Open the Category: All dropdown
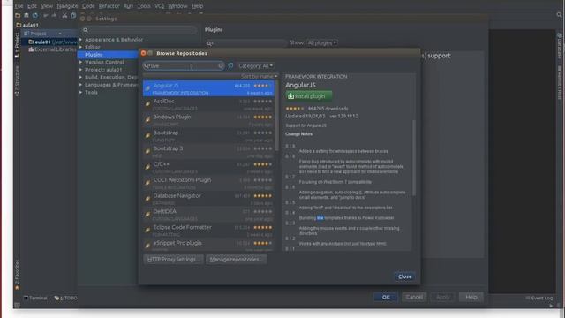 (x=255, y=65)
